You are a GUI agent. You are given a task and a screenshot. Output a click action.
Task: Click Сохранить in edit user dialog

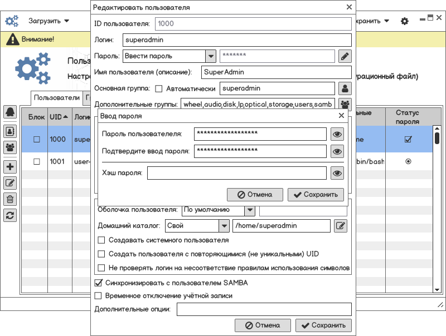[x=323, y=325]
